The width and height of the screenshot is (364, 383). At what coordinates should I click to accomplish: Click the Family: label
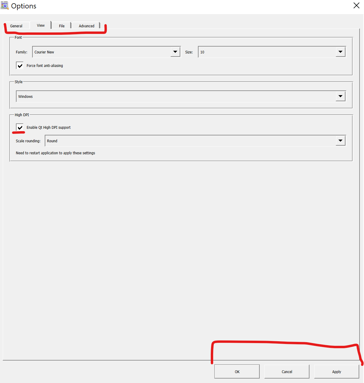(22, 52)
